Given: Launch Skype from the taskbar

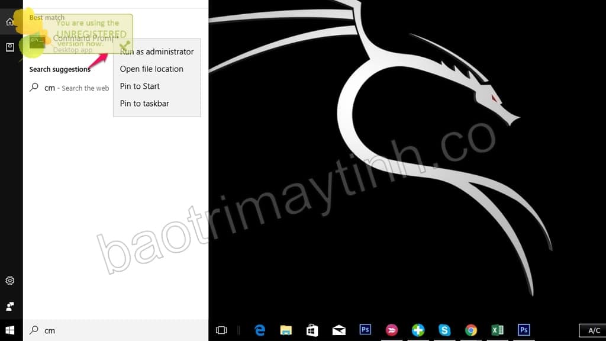Looking at the screenshot, I should click(x=444, y=330).
